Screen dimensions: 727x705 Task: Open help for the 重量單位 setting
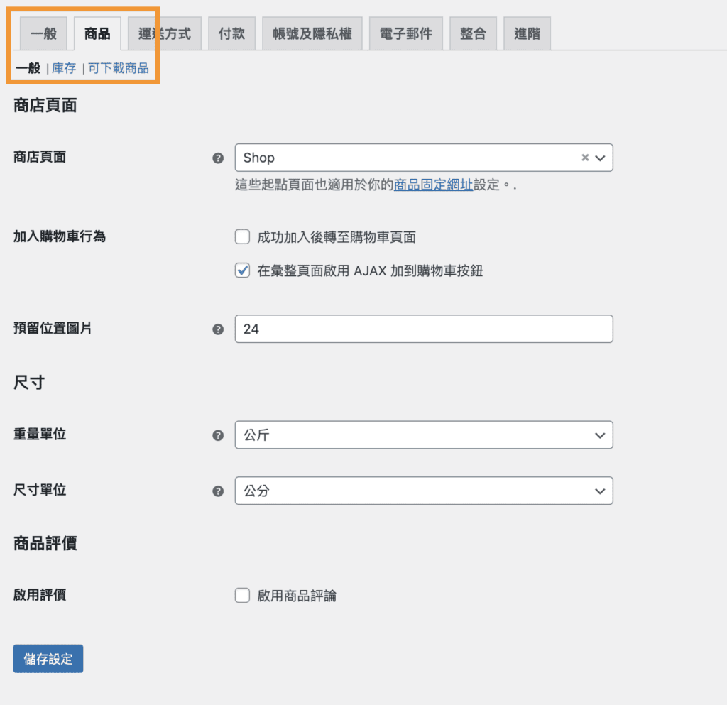tap(218, 435)
